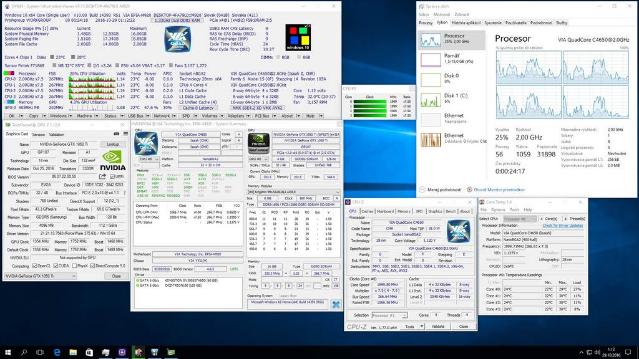Click volume speaker icon in system tray

[x=597, y=353]
